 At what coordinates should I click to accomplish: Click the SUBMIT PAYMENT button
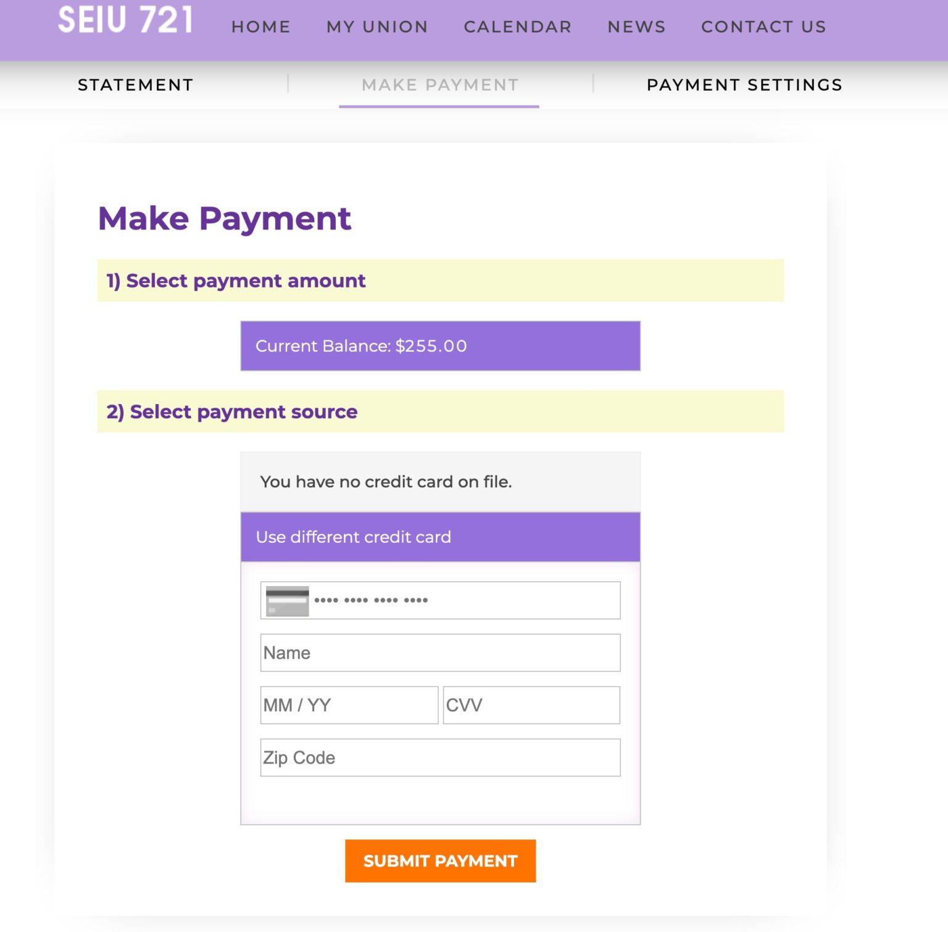click(440, 860)
